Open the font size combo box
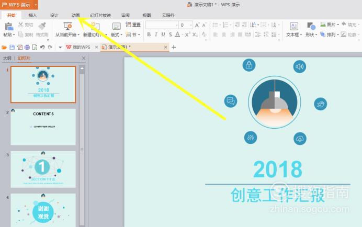The width and height of the screenshot is (362, 227). point(186,25)
